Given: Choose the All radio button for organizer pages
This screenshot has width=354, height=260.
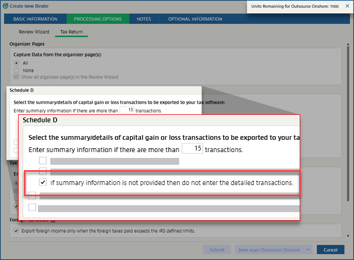Looking at the screenshot, I should click(17, 63).
